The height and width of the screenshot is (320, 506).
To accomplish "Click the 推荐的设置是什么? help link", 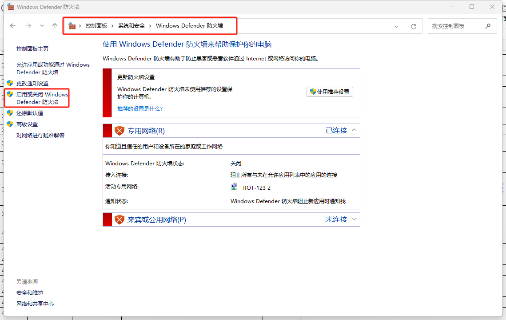I will click(x=140, y=108).
